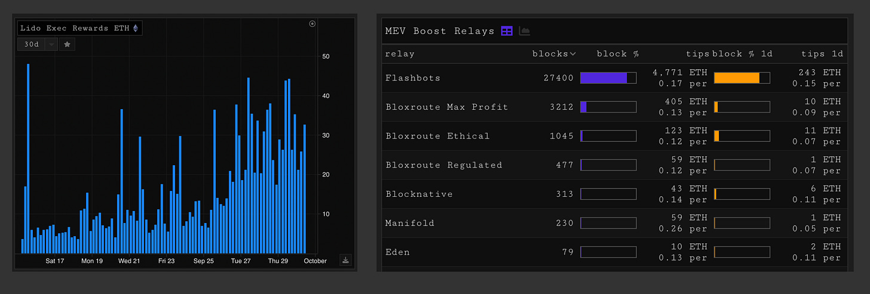
Task: Click the relay column header
Action: tap(400, 54)
